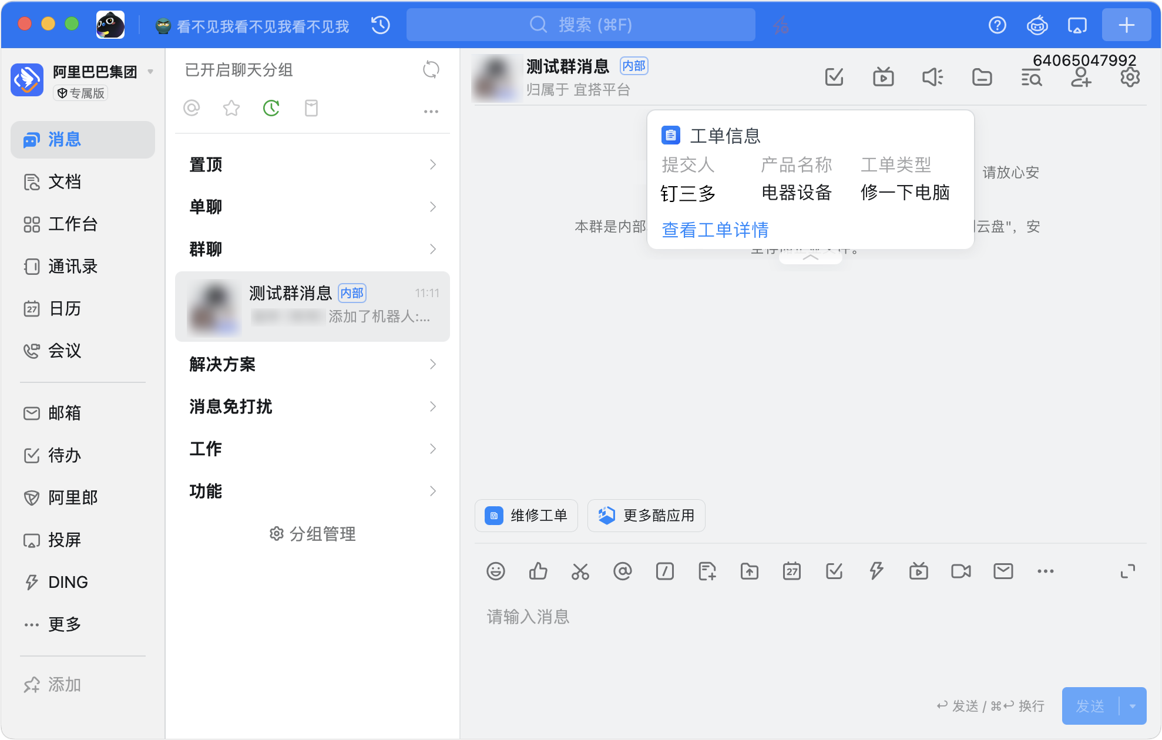Click the clipboard filter icon
The width and height of the screenshot is (1162, 740).
(311, 108)
